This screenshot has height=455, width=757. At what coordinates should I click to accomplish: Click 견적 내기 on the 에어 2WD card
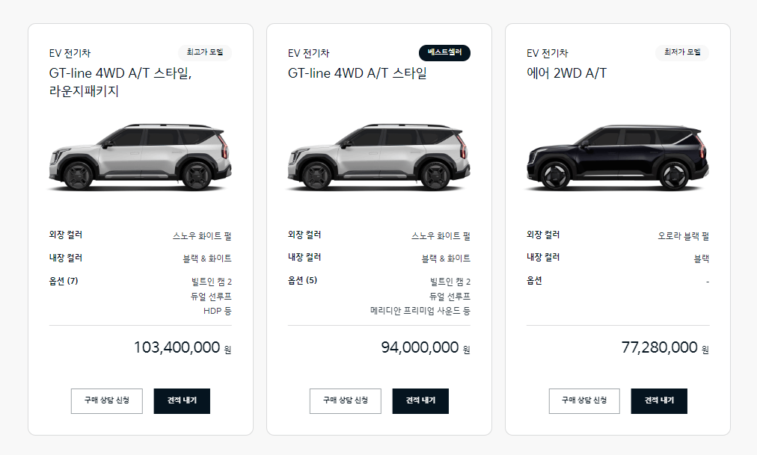pos(658,400)
